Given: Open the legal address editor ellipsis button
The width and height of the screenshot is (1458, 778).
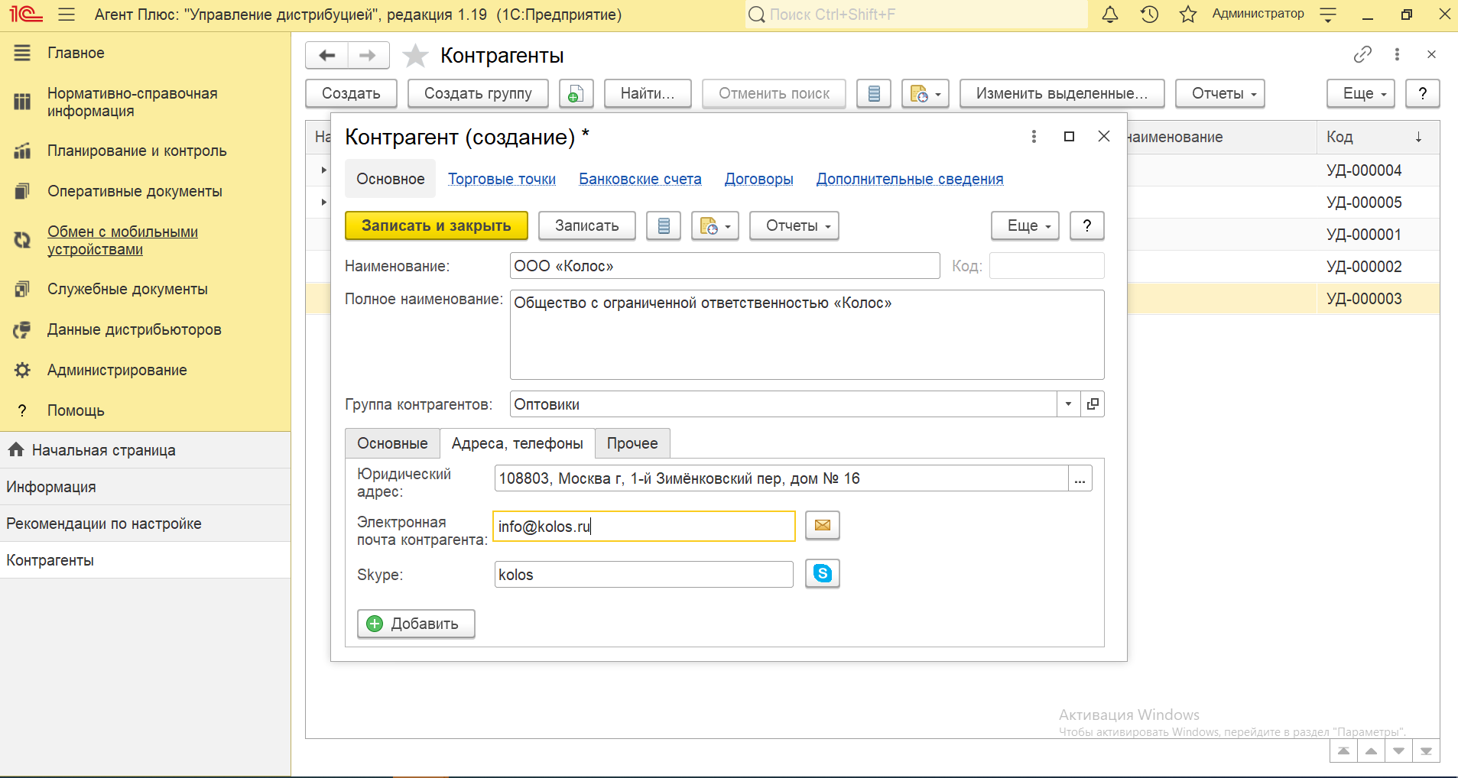Looking at the screenshot, I should click(x=1080, y=478).
